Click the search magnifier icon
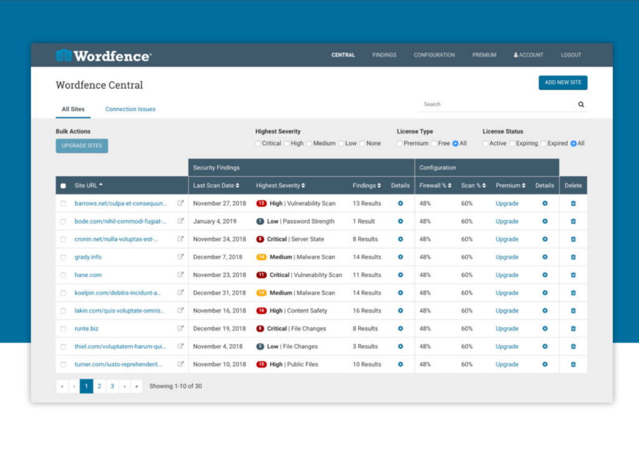The image size is (639, 453). click(x=581, y=104)
